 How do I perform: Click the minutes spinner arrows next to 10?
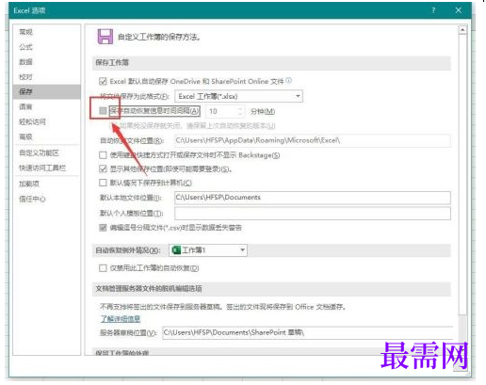tap(240, 111)
